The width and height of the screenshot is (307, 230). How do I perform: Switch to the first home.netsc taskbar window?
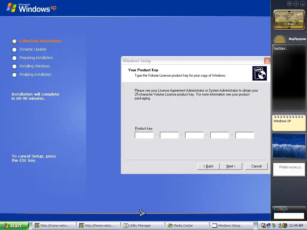click(54, 226)
